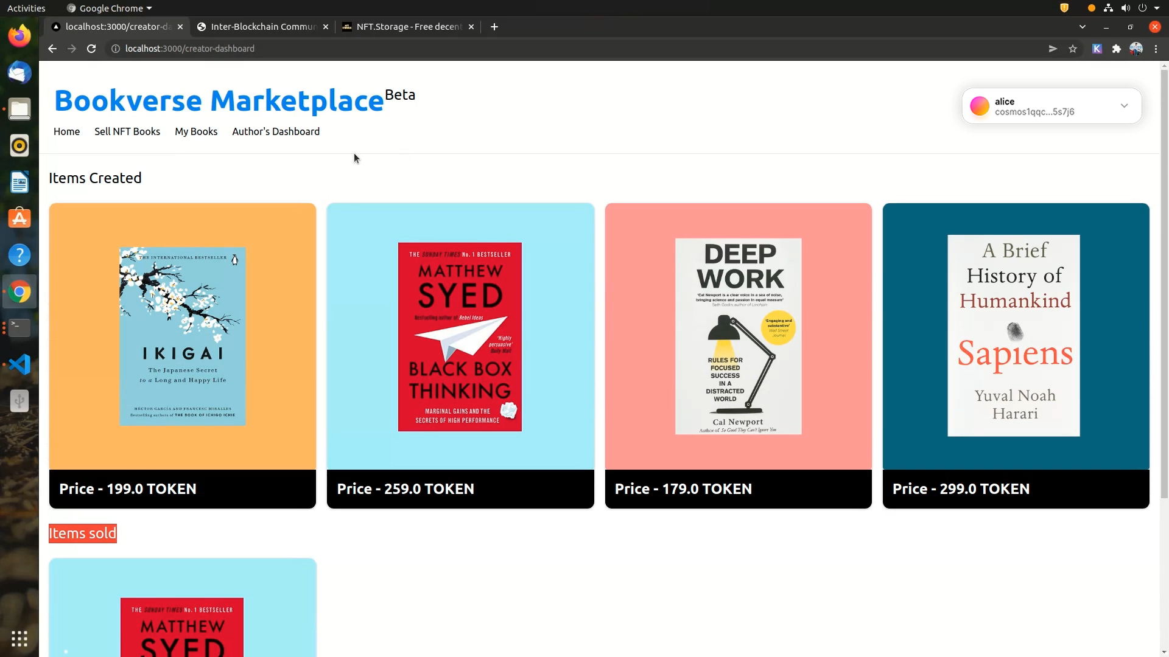This screenshot has width=1169, height=657.
Task: Open Visual Studio Code from dock
Action: [19, 364]
